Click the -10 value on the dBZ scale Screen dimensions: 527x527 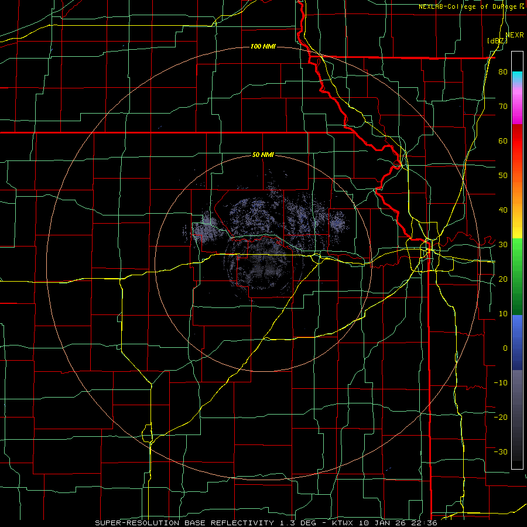pos(501,382)
